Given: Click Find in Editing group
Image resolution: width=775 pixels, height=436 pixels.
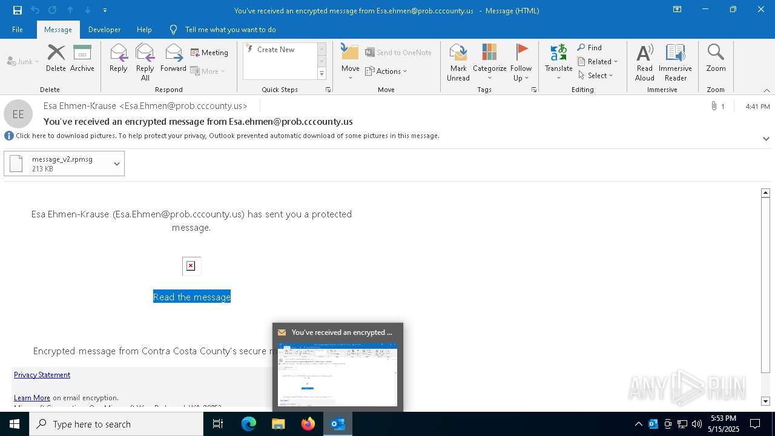Looking at the screenshot, I should click(590, 48).
